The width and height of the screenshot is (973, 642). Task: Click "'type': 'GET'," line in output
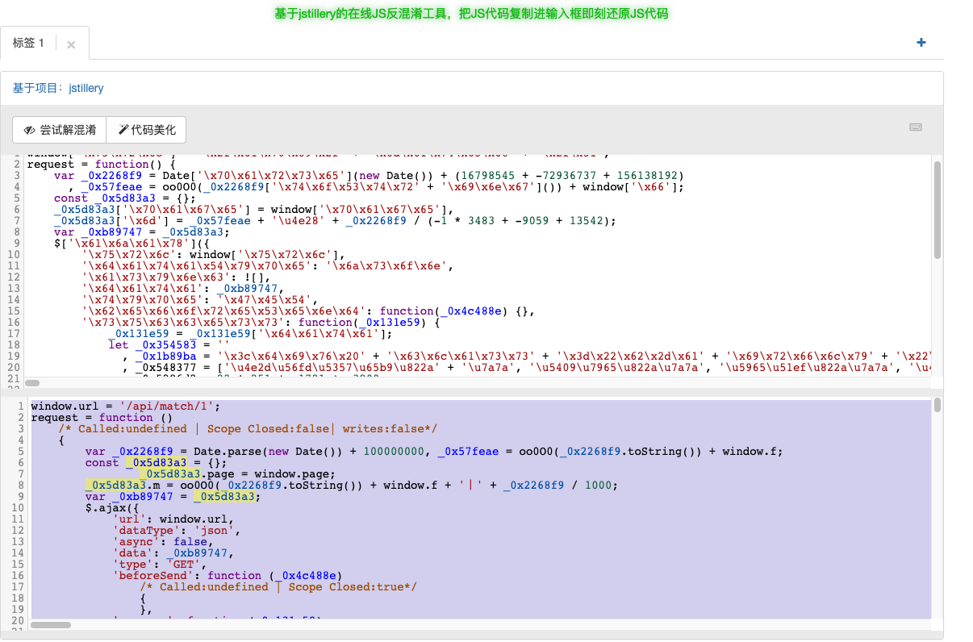[159, 564]
